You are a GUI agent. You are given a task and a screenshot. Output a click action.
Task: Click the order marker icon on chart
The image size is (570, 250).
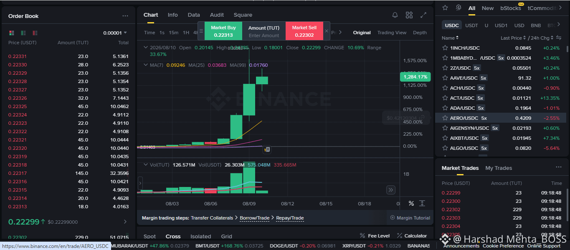pyautogui.click(x=267, y=149)
